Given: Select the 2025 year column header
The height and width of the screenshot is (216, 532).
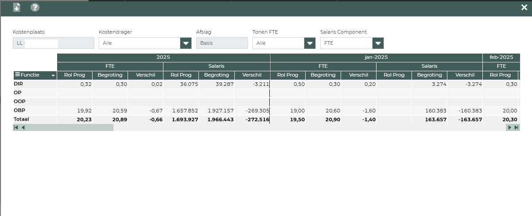Looking at the screenshot, I should click(x=163, y=58).
